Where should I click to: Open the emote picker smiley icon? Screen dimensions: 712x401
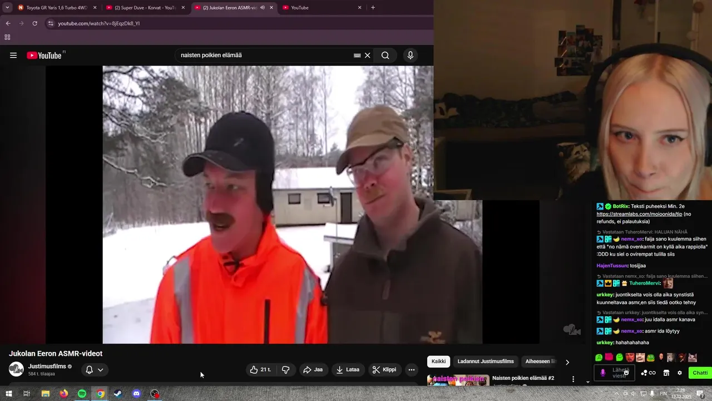point(626,373)
